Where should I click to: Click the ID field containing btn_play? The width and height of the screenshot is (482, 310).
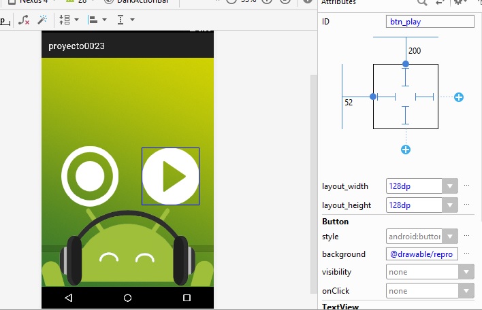tap(430, 21)
